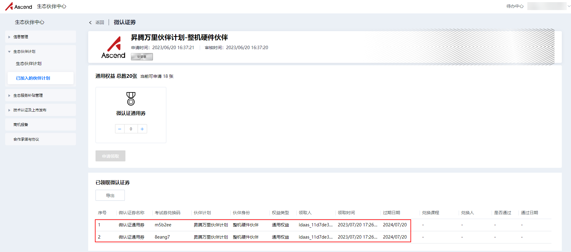This screenshot has height=252, width=571.
Task: Click the 生态伙伴中心 sidebar heading
Action: pyautogui.click(x=30, y=22)
